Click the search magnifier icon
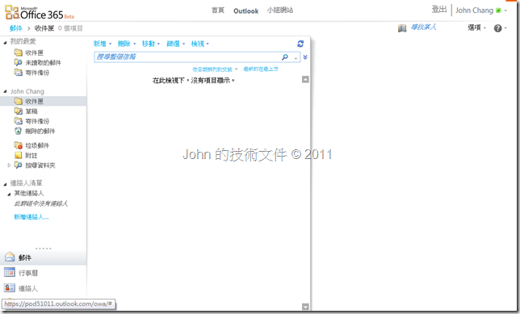This screenshot has width=520, height=314. point(285,57)
